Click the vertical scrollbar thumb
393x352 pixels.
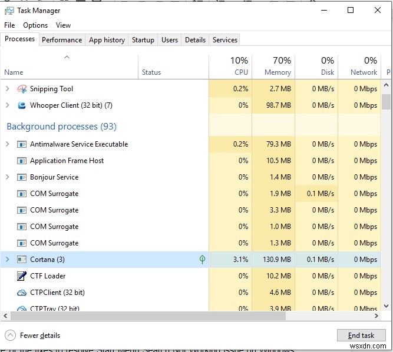pos(387,102)
